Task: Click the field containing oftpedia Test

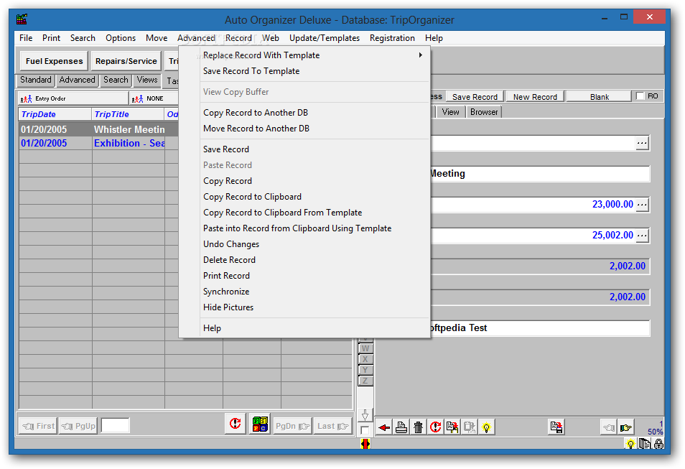Action: coord(540,328)
